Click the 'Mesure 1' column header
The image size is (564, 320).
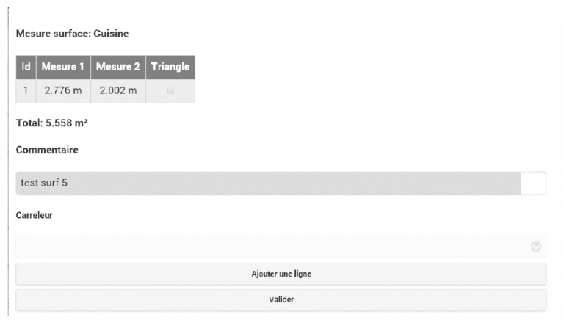(62, 67)
